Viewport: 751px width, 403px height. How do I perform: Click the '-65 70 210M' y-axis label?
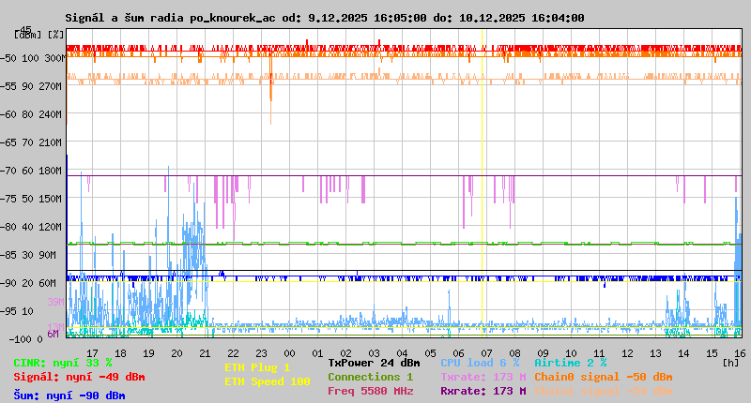pos(31,142)
